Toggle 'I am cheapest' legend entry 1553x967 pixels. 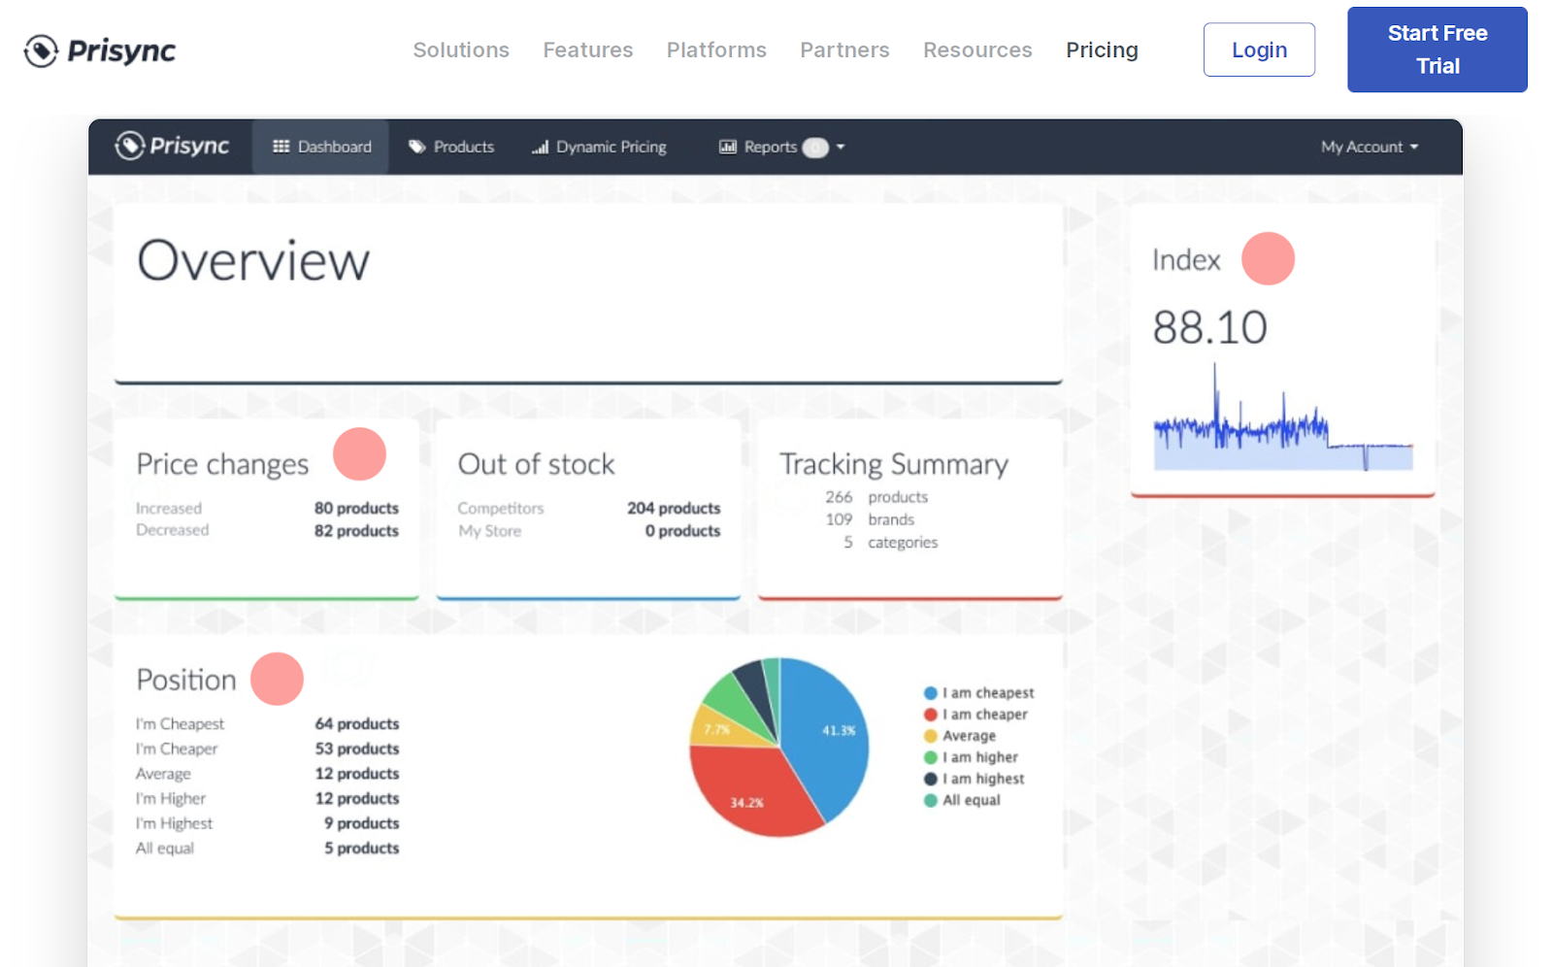pos(978,692)
